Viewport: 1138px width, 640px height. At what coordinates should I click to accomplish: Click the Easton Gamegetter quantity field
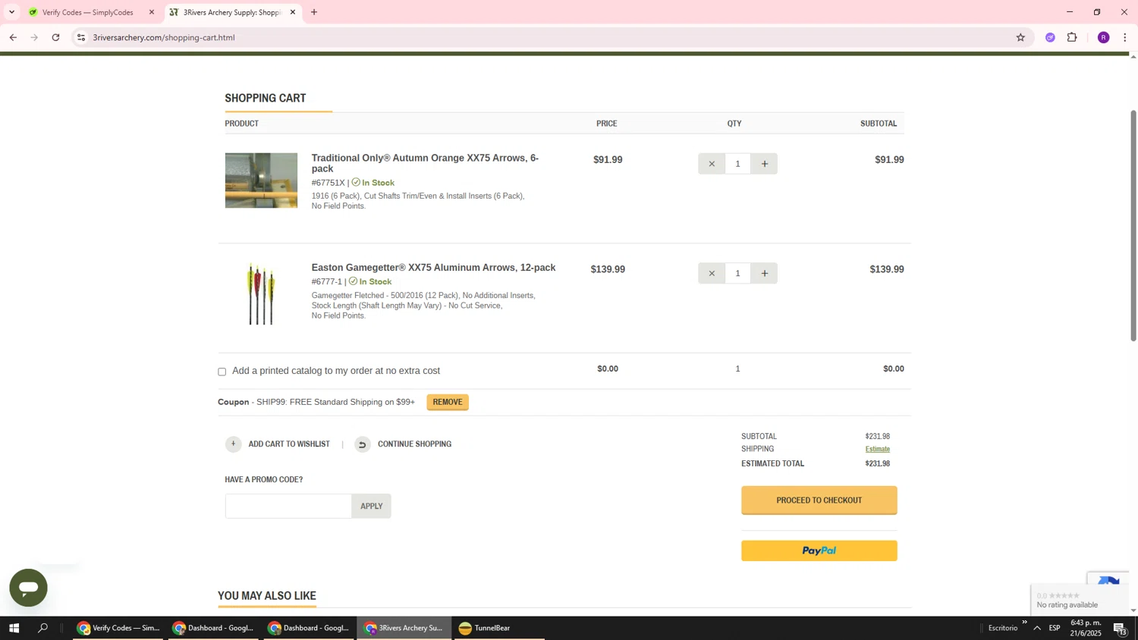pyautogui.click(x=737, y=273)
